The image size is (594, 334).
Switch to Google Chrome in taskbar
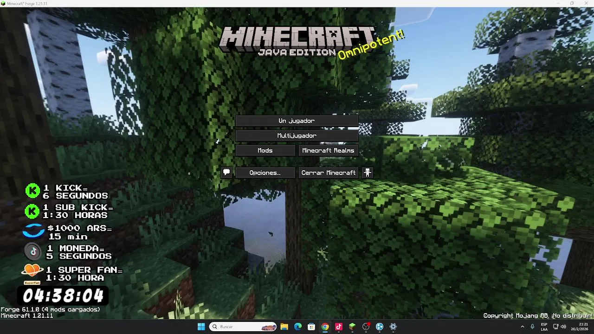pos(325,327)
